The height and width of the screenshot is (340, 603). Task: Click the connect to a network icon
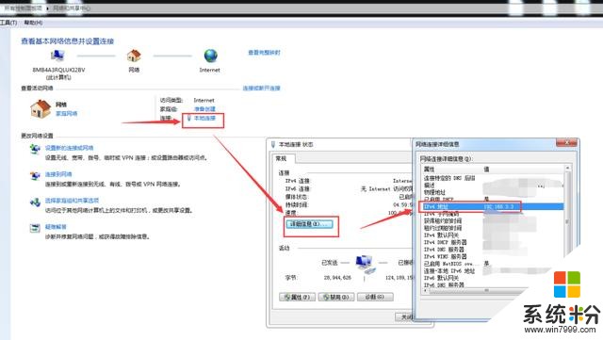point(35,176)
